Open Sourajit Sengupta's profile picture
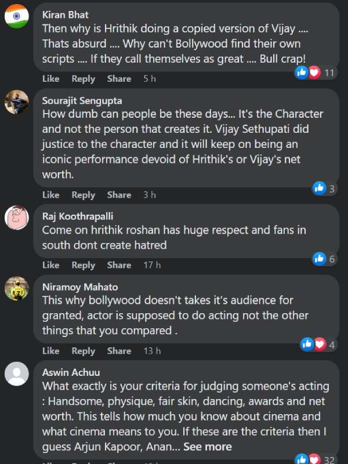The height and width of the screenshot is (464, 348). (17, 101)
